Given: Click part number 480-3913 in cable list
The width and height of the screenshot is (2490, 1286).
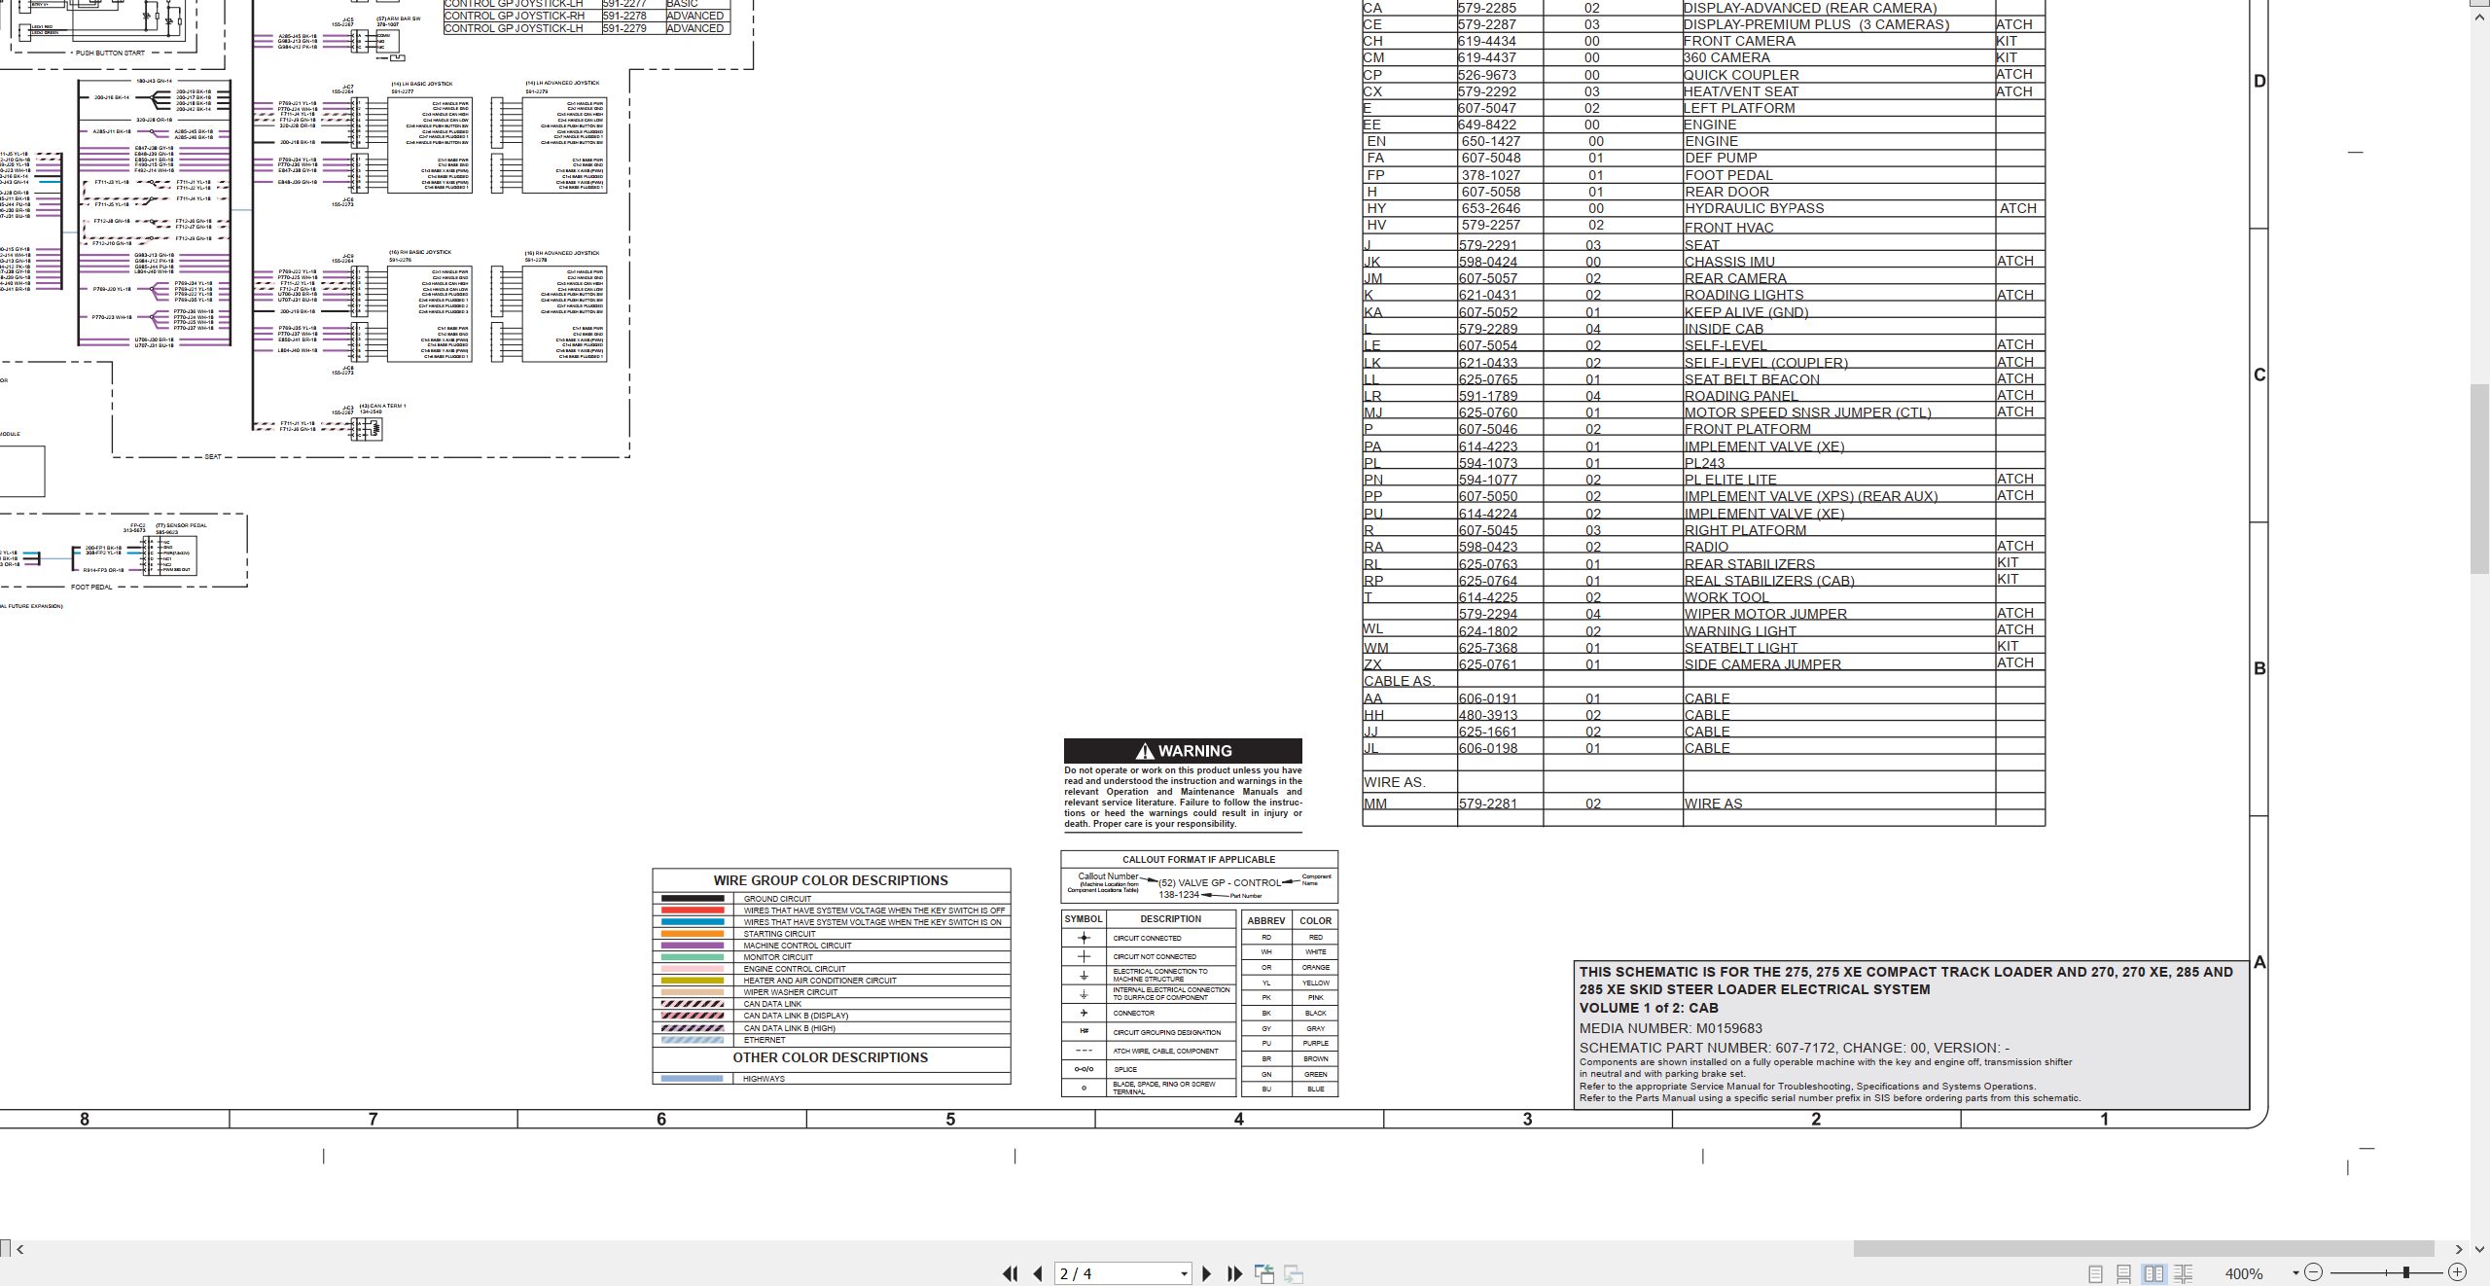Looking at the screenshot, I should pos(1488,715).
